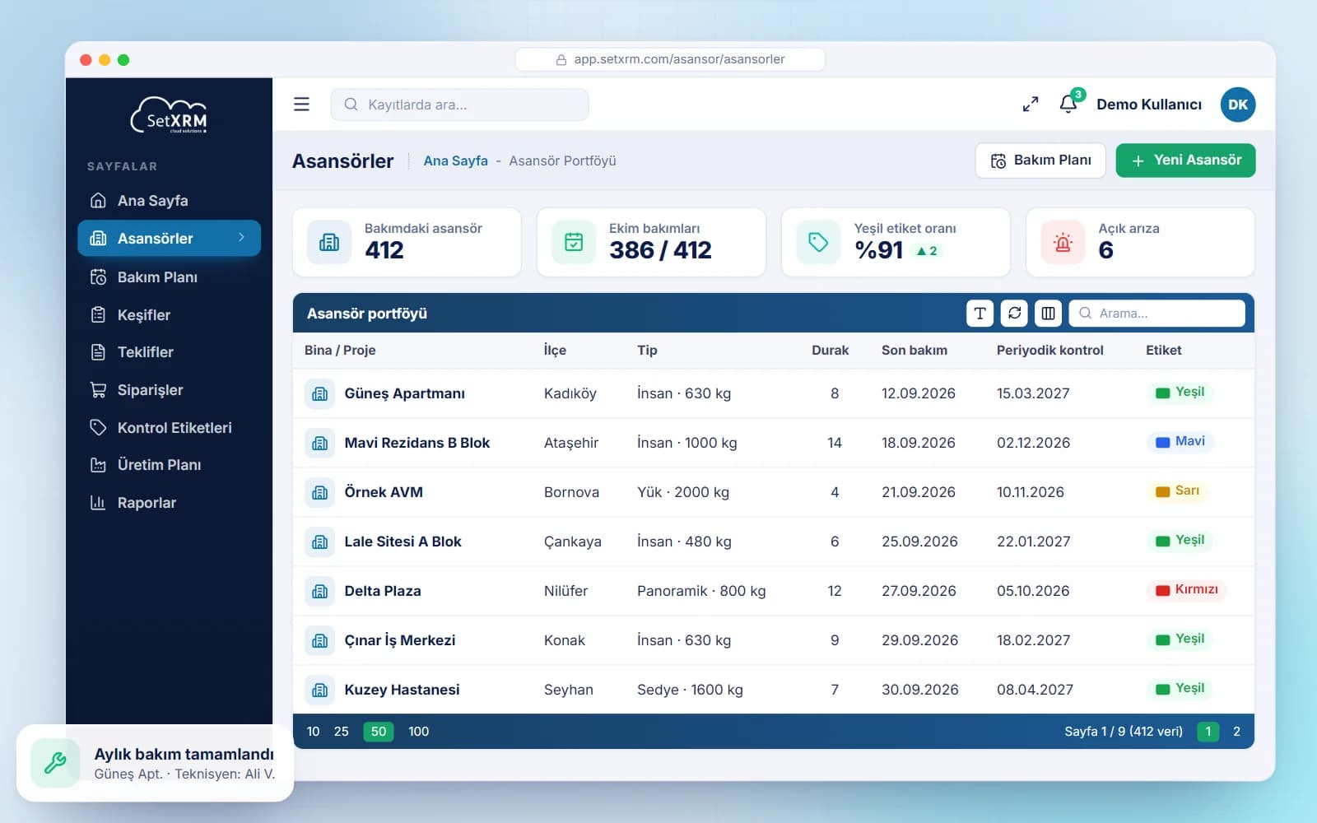Click the Sarı label of Örnek AVM

[1177, 491]
